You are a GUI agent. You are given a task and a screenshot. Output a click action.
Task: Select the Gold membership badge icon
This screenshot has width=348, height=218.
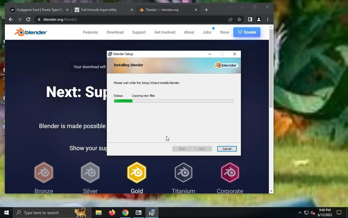137,172
